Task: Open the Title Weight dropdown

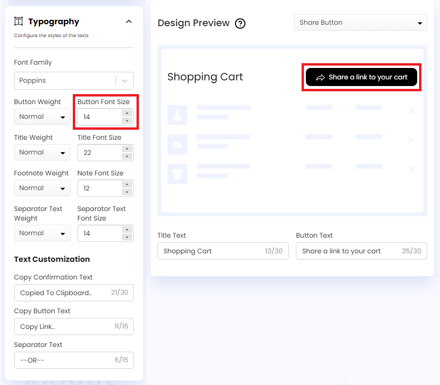Action: tap(42, 153)
